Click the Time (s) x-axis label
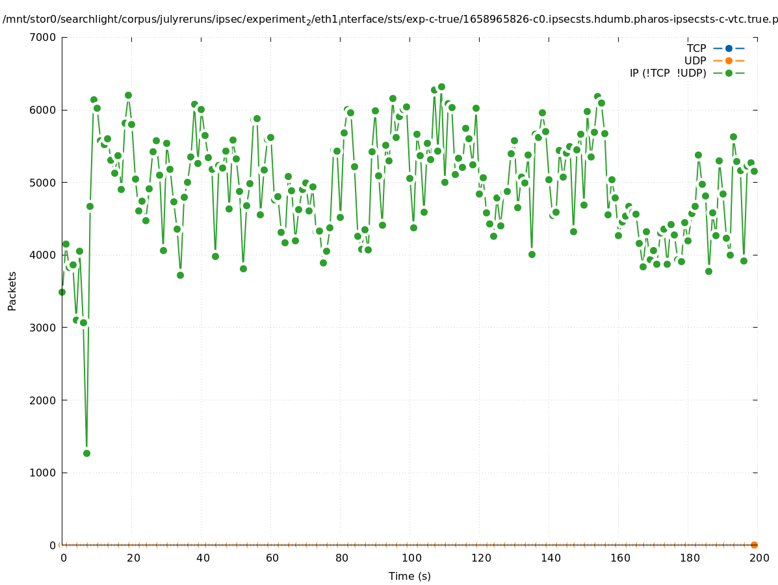778x585 pixels. 409,576
